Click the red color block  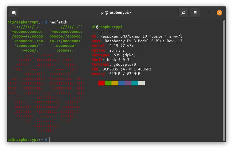tap(102, 83)
